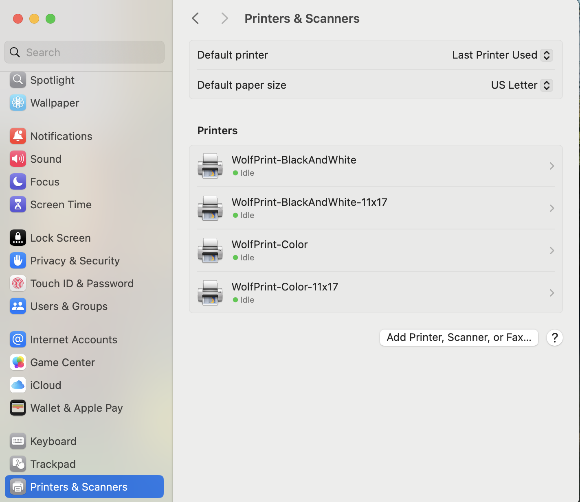580x502 pixels.
Task: Open Privacy & Security in sidebar
Action: pos(75,261)
